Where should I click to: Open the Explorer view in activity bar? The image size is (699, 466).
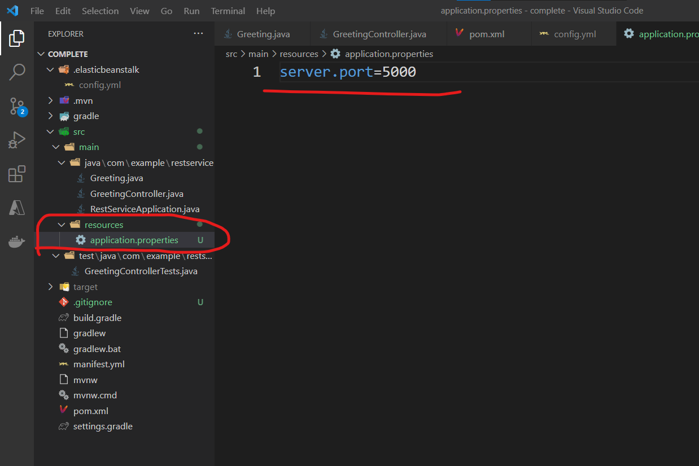click(17, 38)
